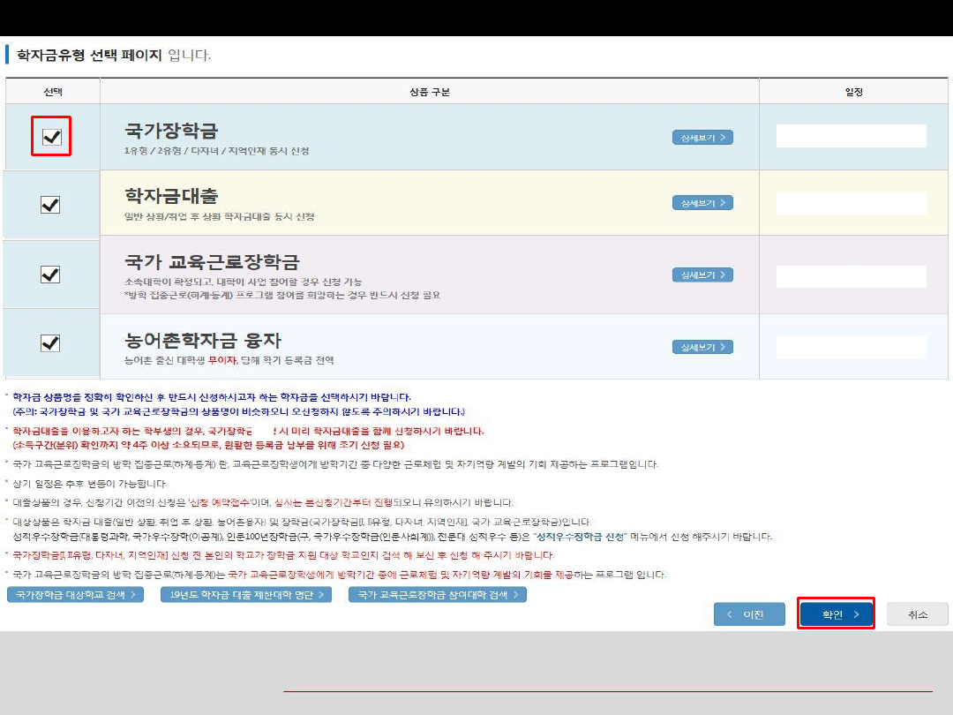Toggle the 농어촌학자금 융자 checkbox
This screenshot has height=715, width=953.
tap(50, 343)
